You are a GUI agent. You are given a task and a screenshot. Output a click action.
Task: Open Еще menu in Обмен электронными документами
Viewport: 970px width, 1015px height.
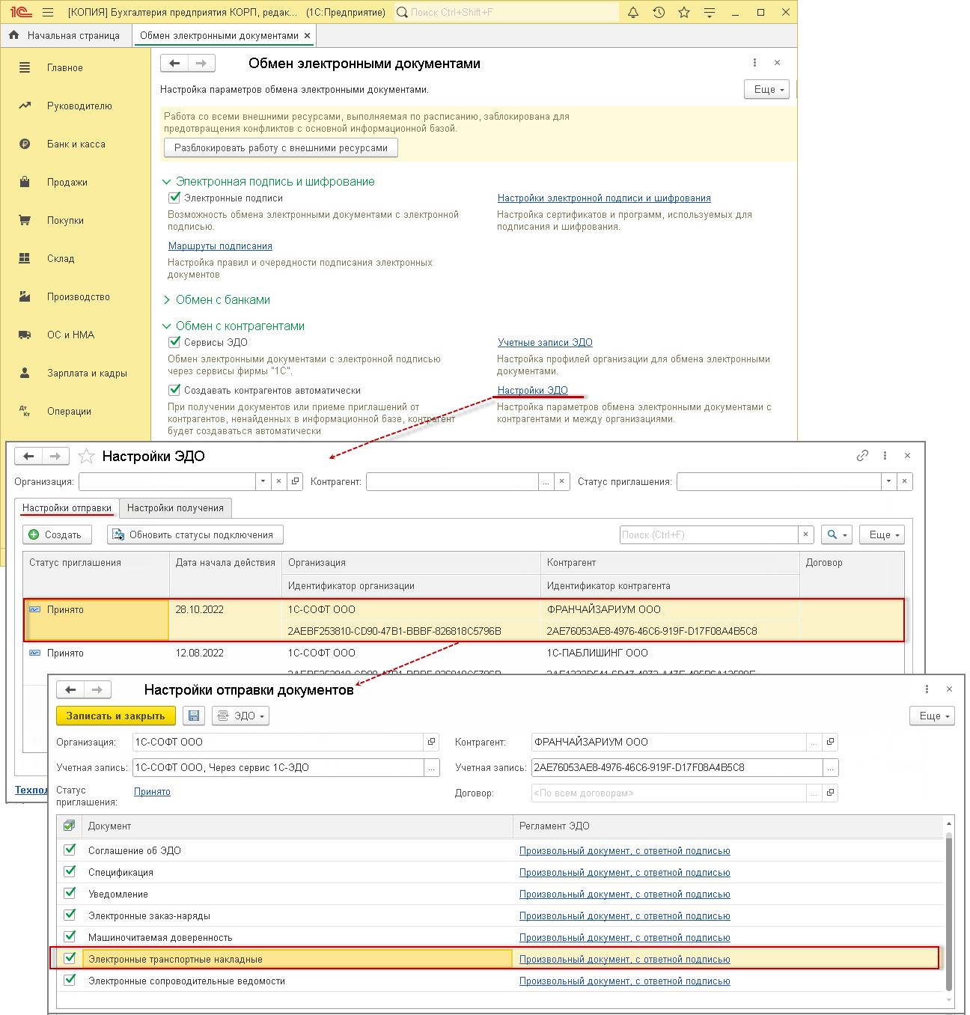[766, 89]
